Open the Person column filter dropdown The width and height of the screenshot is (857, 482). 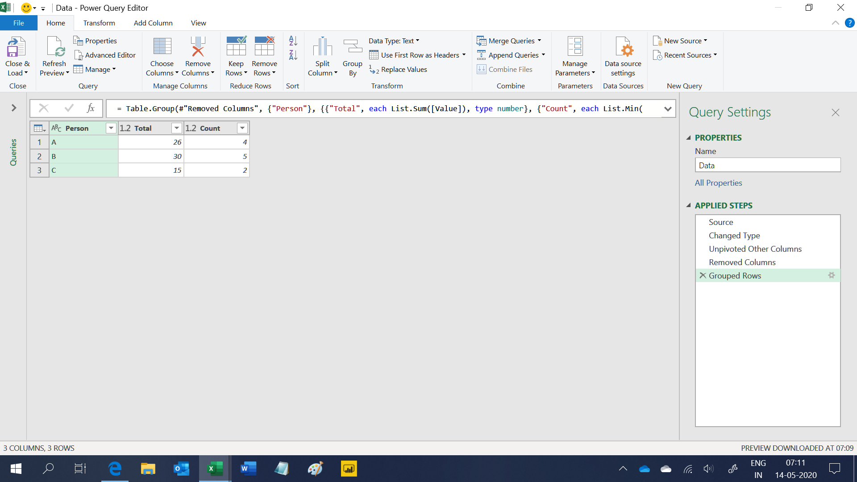111,128
